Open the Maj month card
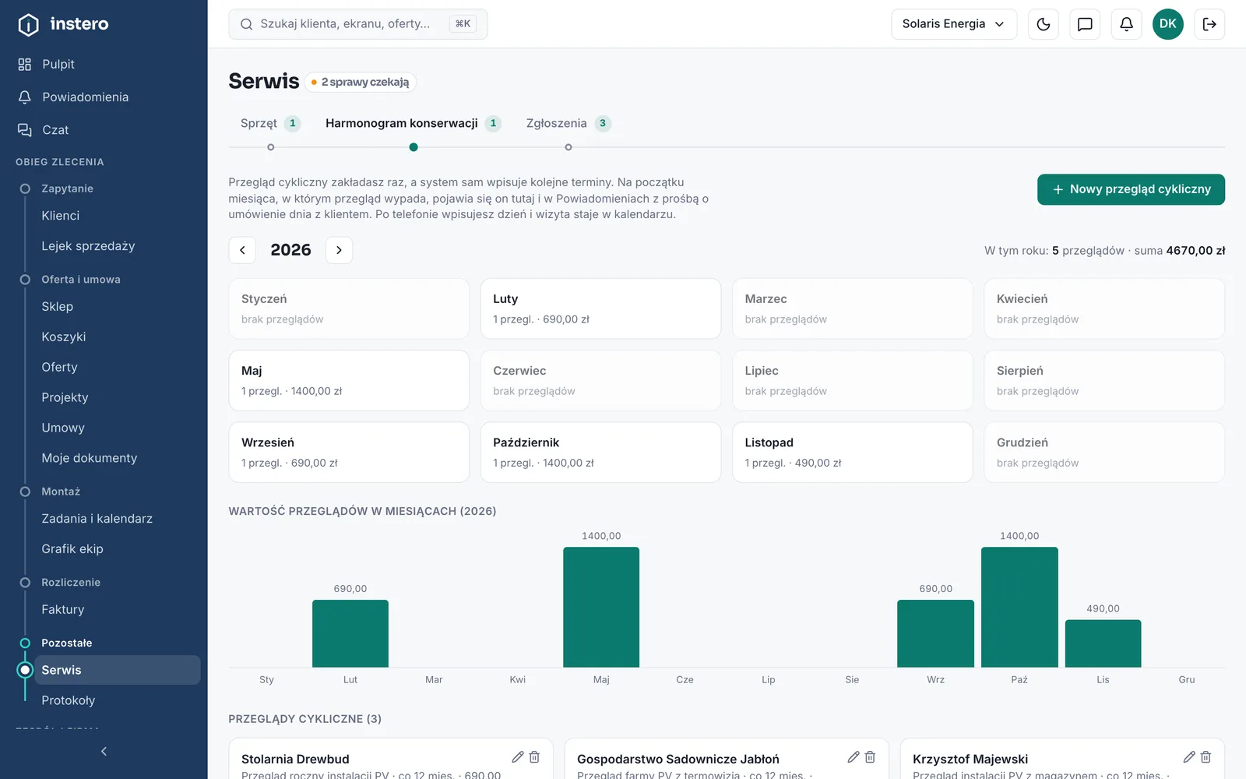1246x779 pixels. [349, 380]
